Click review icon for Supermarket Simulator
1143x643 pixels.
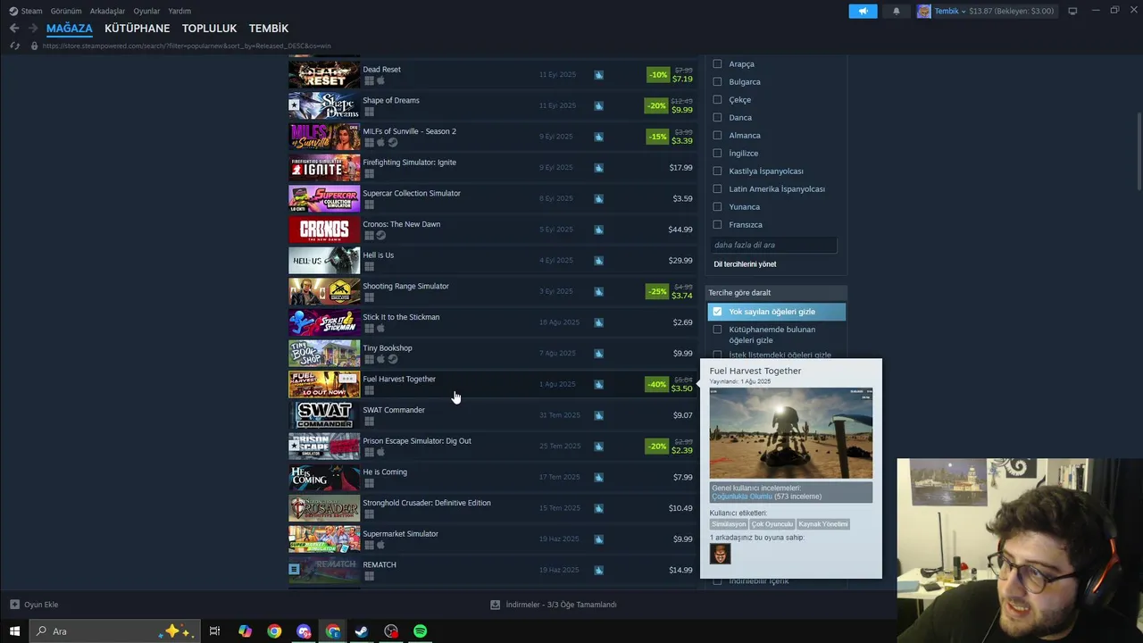(598, 539)
